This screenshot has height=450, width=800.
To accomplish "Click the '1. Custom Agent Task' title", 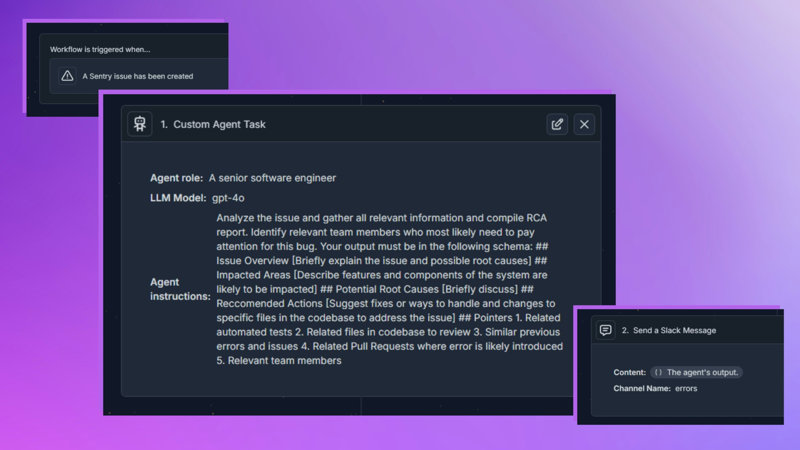I will (213, 124).
